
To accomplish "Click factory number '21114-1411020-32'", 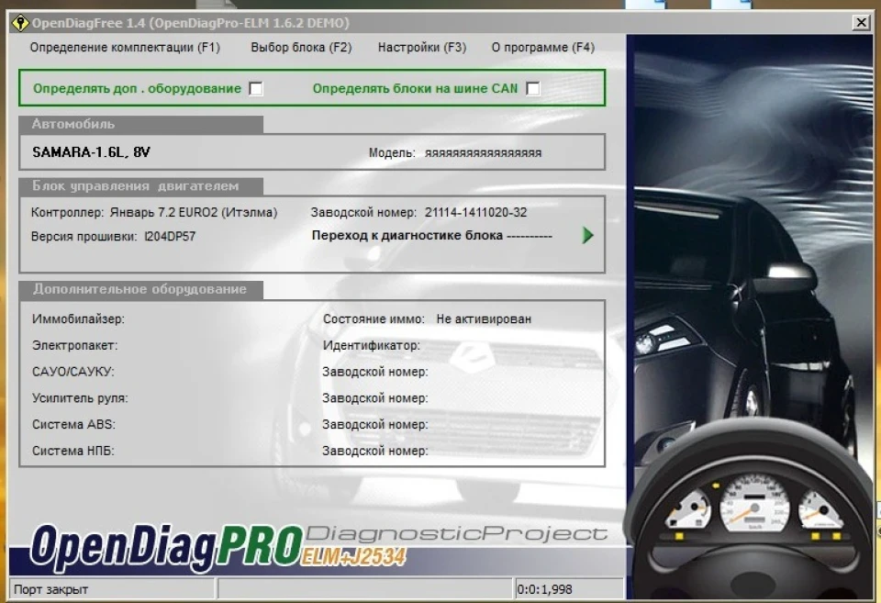I will tap(476, 212).
